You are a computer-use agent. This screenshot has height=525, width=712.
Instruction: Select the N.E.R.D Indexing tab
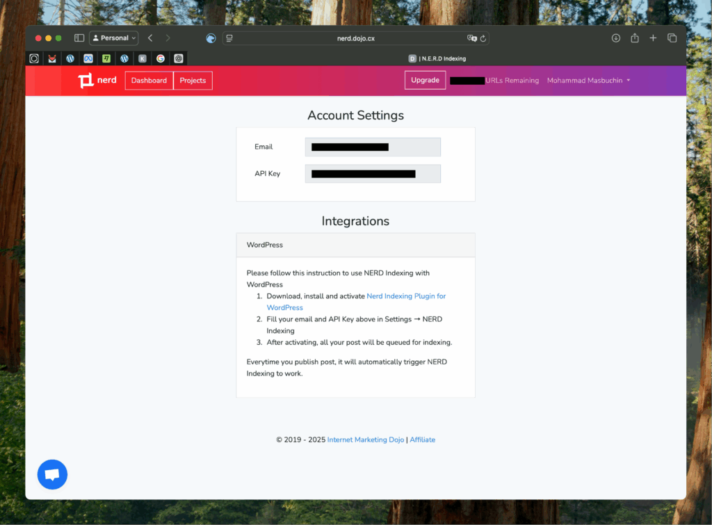pos(437,58)
